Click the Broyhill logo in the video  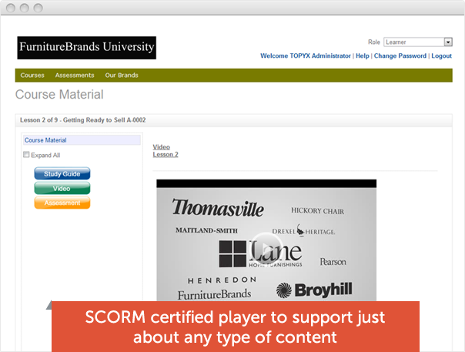tap(314, 290)
